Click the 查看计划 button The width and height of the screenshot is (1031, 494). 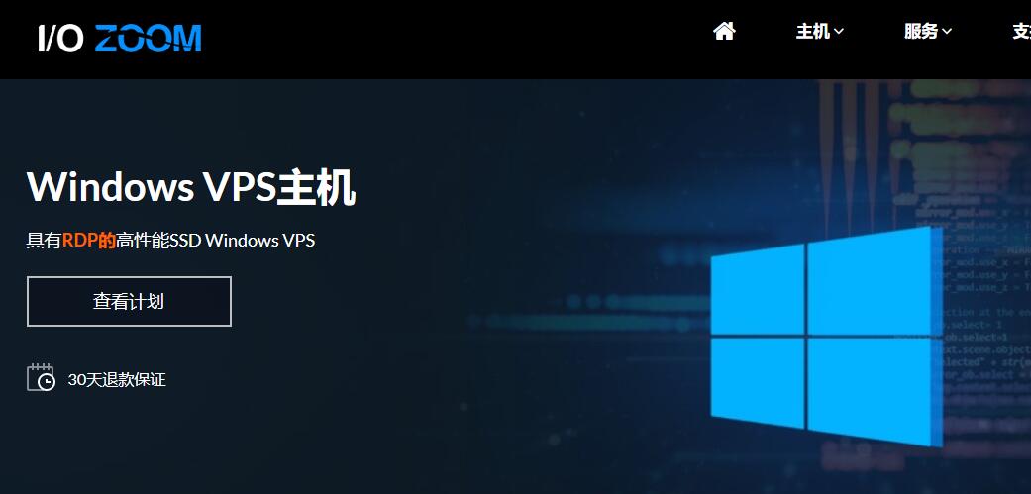click(129, 302)
